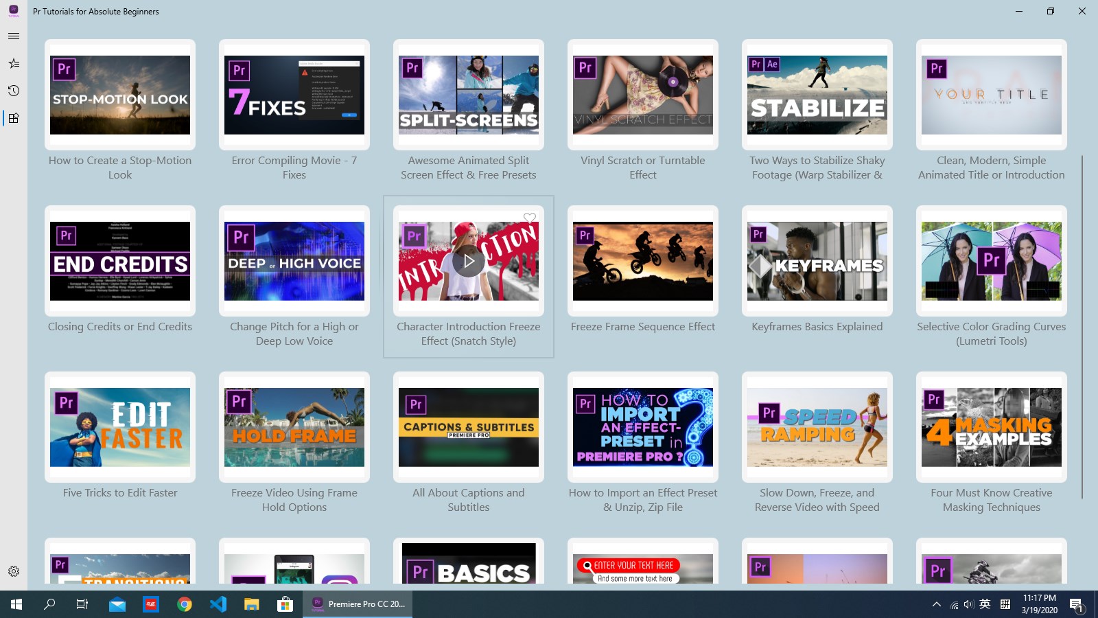Viewport: 1098px width, 618px height.
Task: Open the Freeze Frame Sequence motocross thumbnail
Action: pyautogui.click(x=643, y=261)
